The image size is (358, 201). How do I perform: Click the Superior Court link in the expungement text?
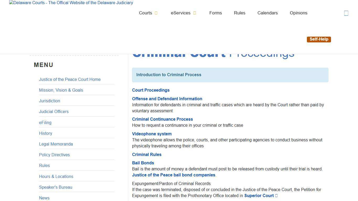tap(258, 196)
